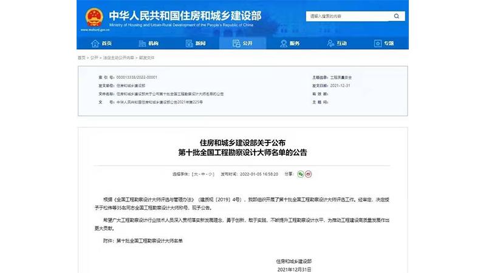Share the announcement via WeChat icon

(x=300, y=174)
